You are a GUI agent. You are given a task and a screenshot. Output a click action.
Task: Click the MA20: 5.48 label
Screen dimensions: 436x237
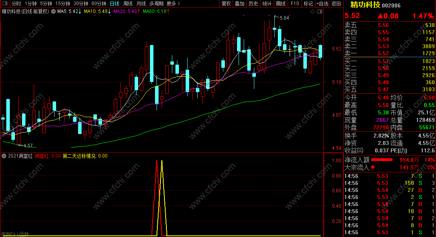127,11
